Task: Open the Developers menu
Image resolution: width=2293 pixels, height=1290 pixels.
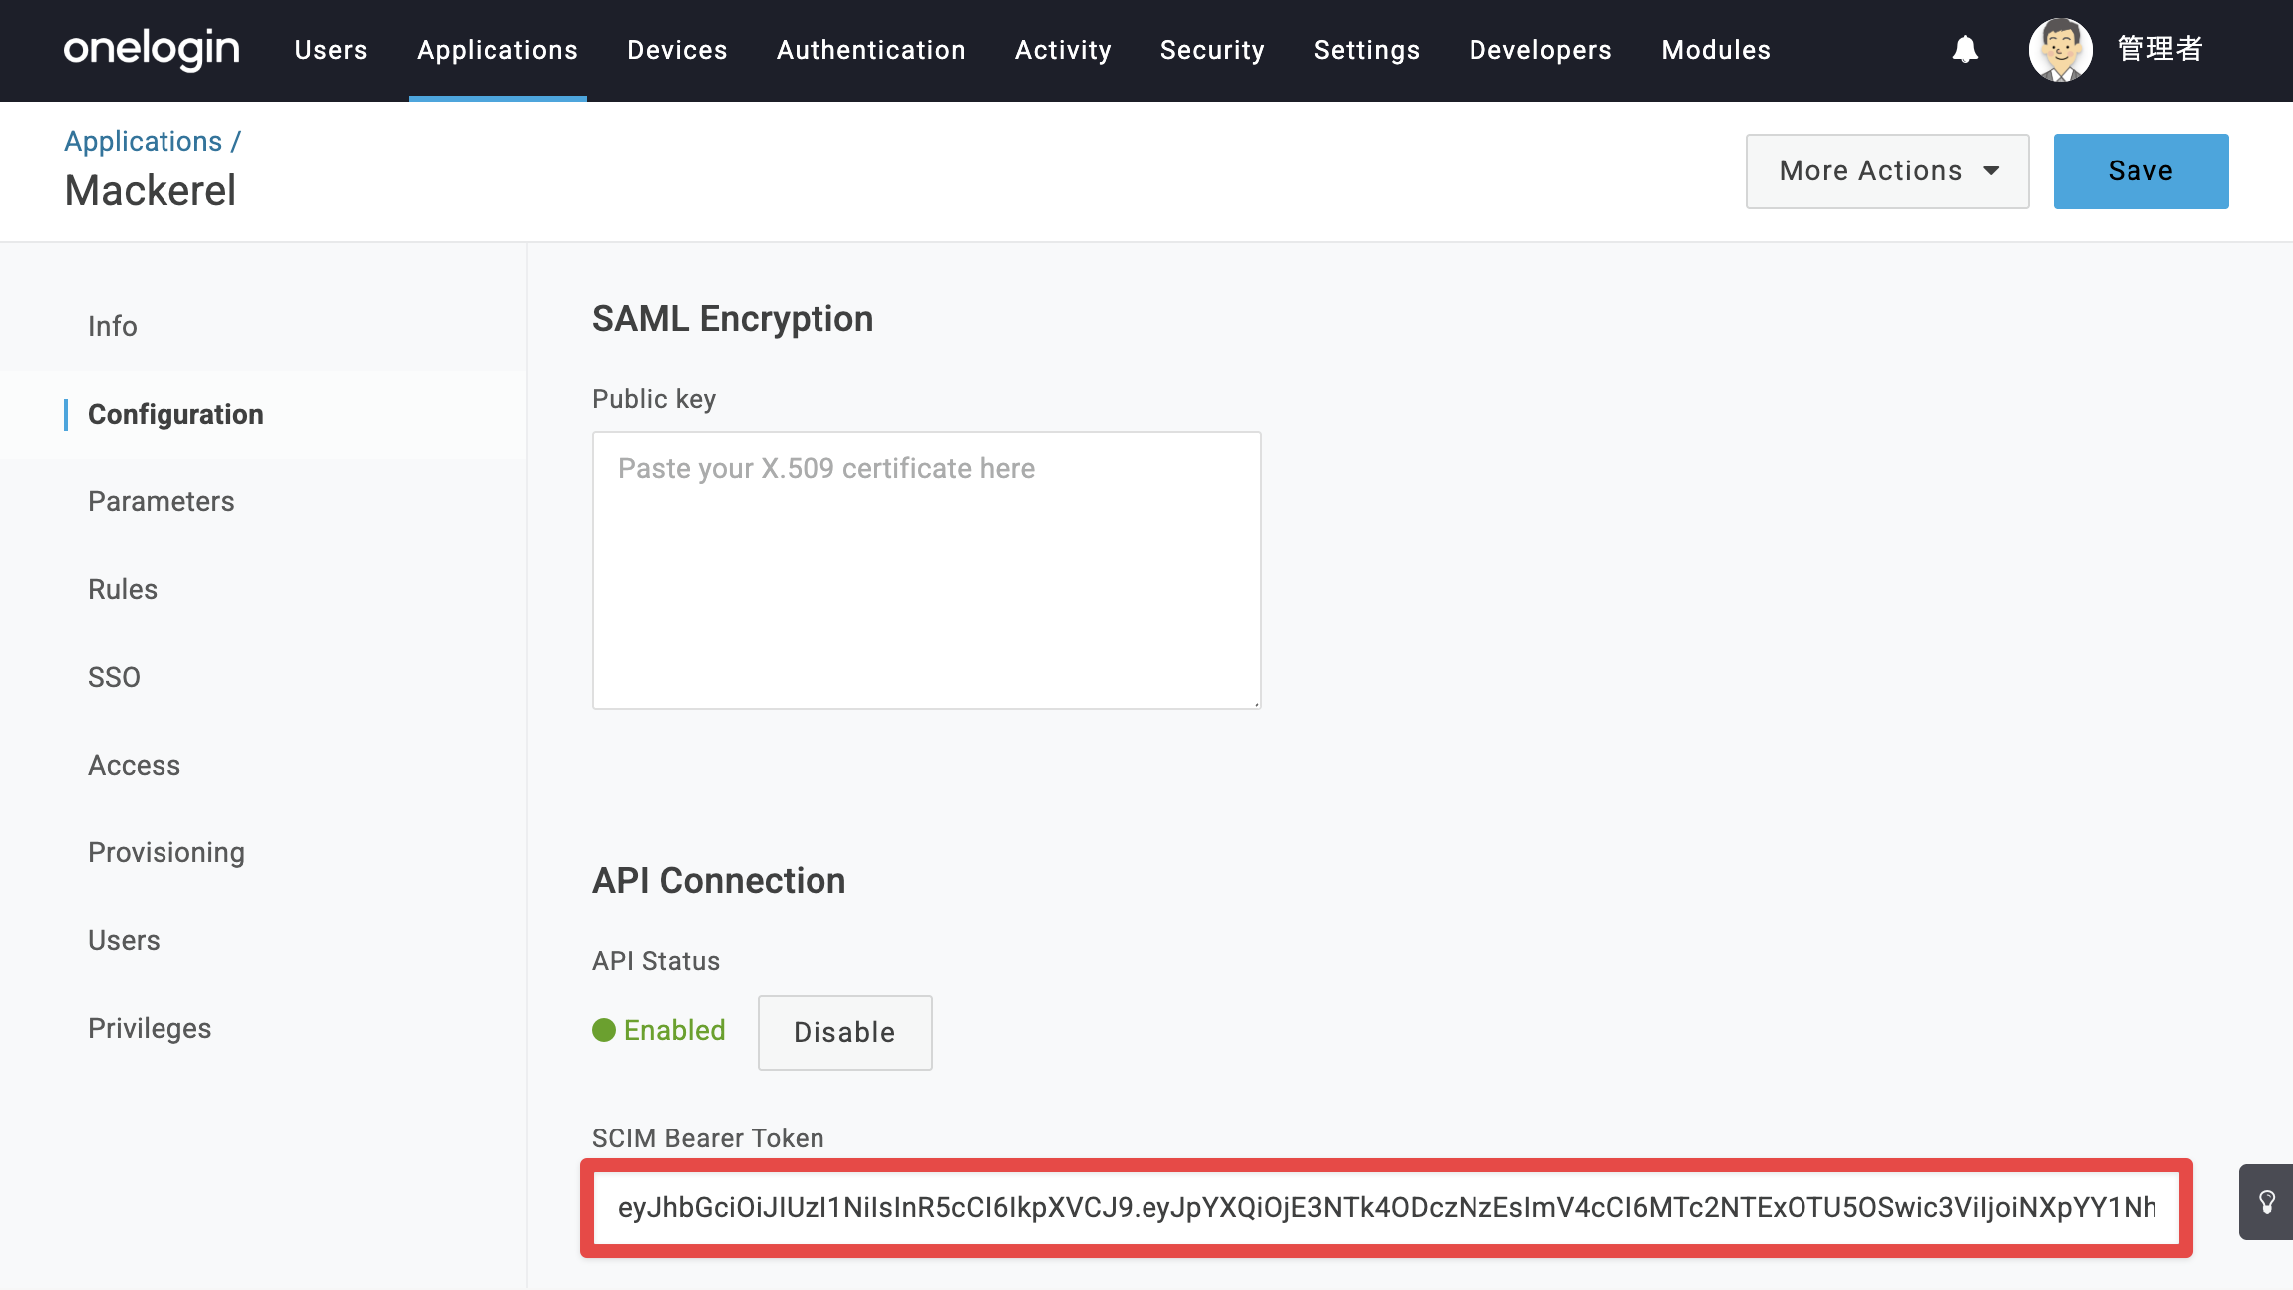Action: coord(1540,50)
